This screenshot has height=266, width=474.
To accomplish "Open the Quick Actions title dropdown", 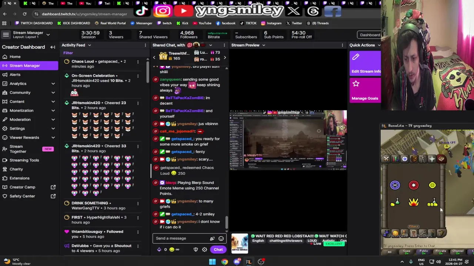I will (x=378, y=45).
